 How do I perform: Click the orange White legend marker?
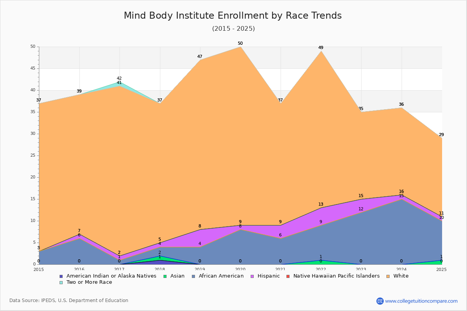388,276
